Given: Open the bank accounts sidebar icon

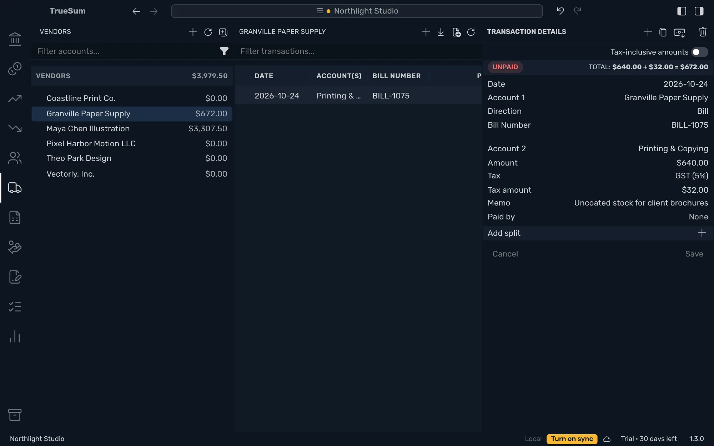Looking at the screenshot, I should [x=15, y=39].
